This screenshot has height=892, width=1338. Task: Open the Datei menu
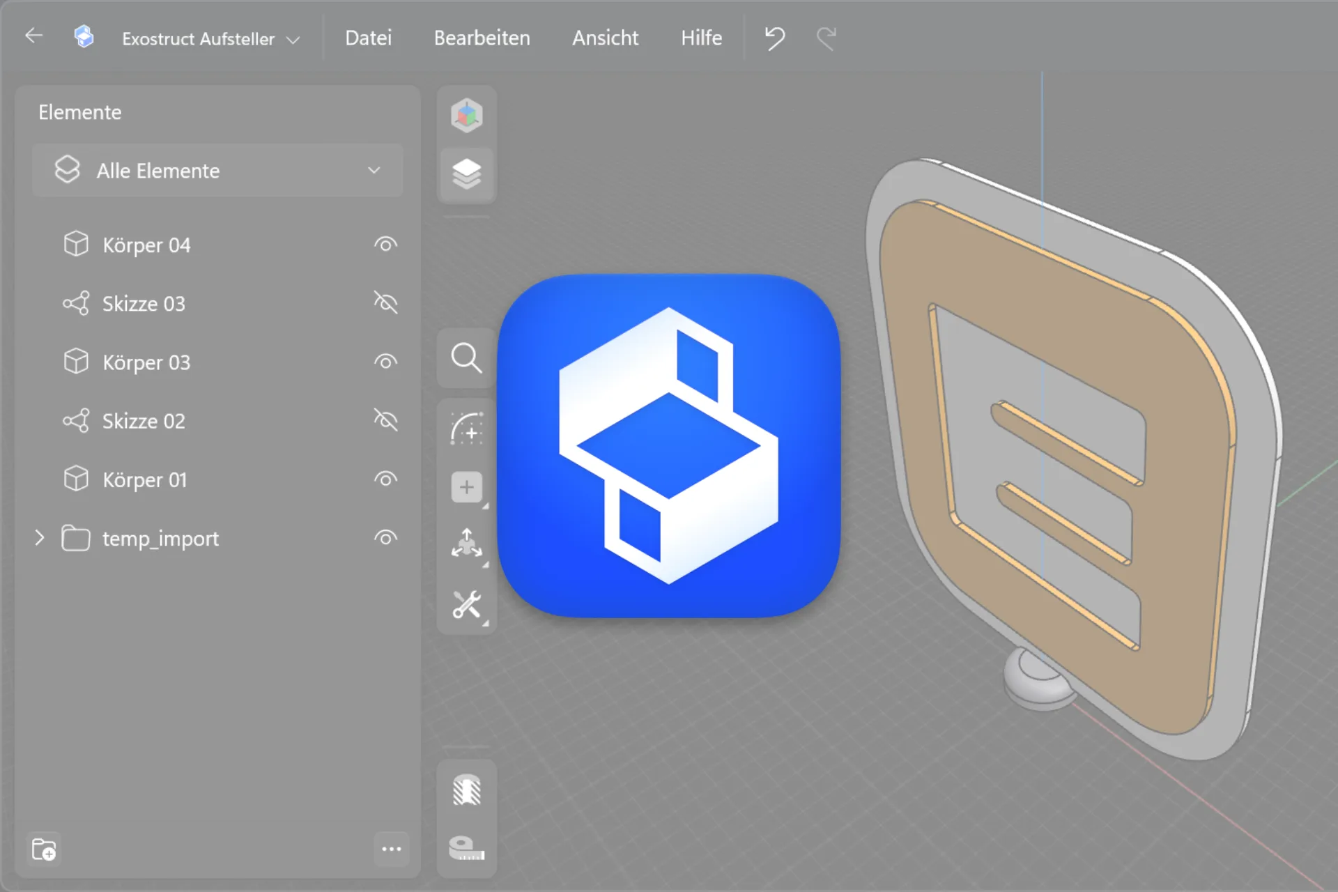pos(368,38)
